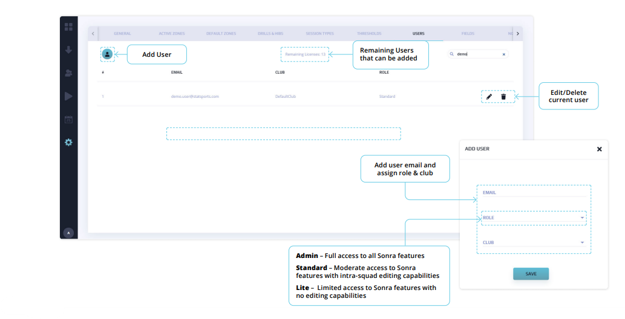This screenshot has width=625, height=319.
Task: Click the Role column header
Action: (384, 72)
